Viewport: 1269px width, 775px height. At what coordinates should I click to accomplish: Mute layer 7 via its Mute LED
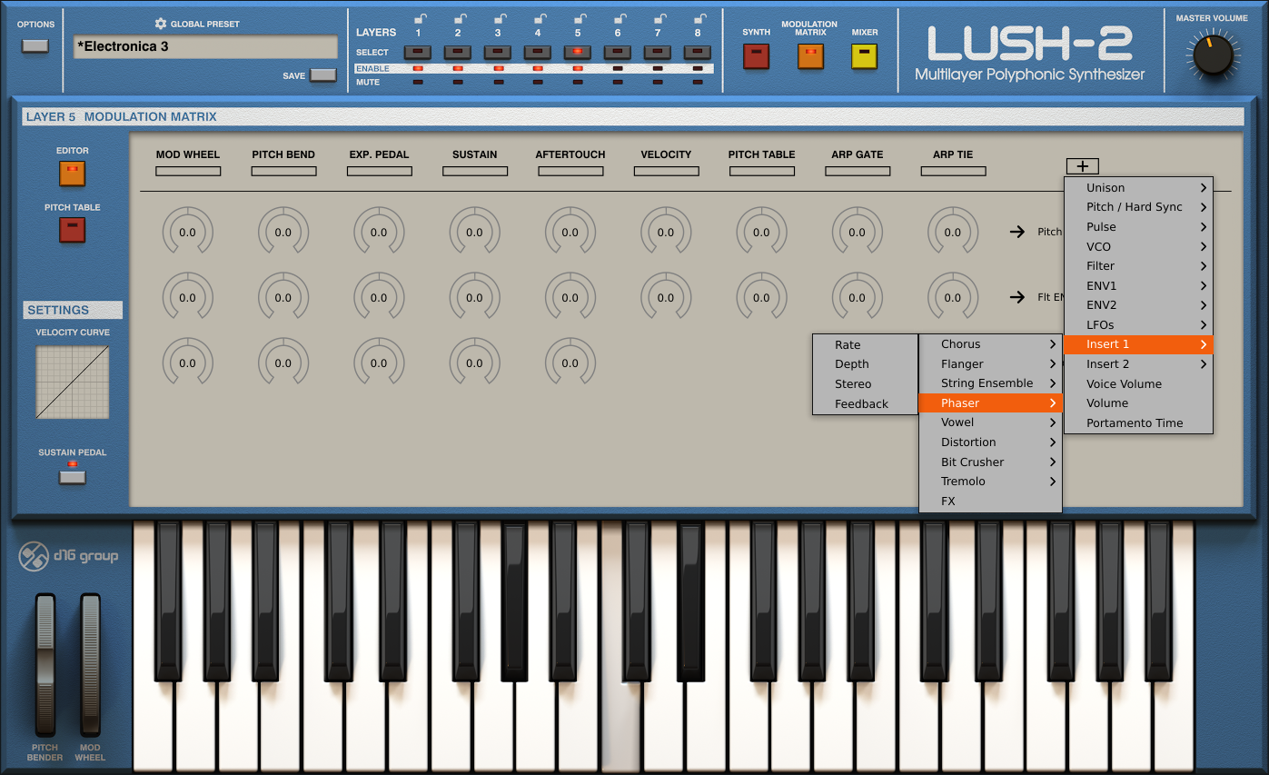tap(658, 82)
